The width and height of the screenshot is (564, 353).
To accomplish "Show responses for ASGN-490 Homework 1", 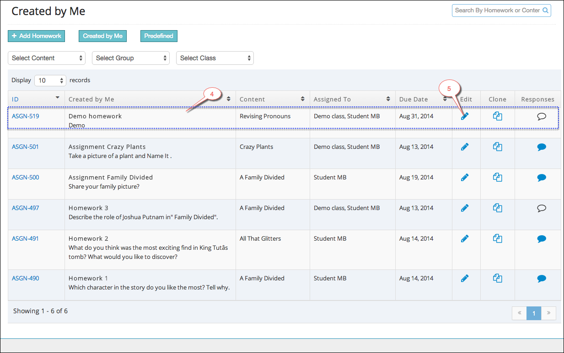I will [542, 279].
